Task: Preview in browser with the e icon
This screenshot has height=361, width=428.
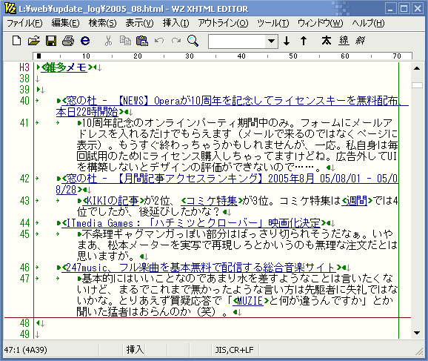Action: tap(85, 41)
